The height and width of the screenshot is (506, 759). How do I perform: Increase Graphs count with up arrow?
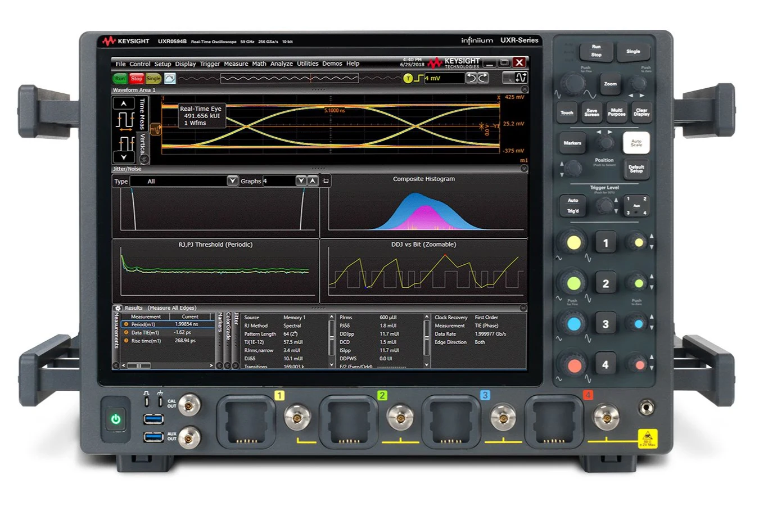(313, 181)
